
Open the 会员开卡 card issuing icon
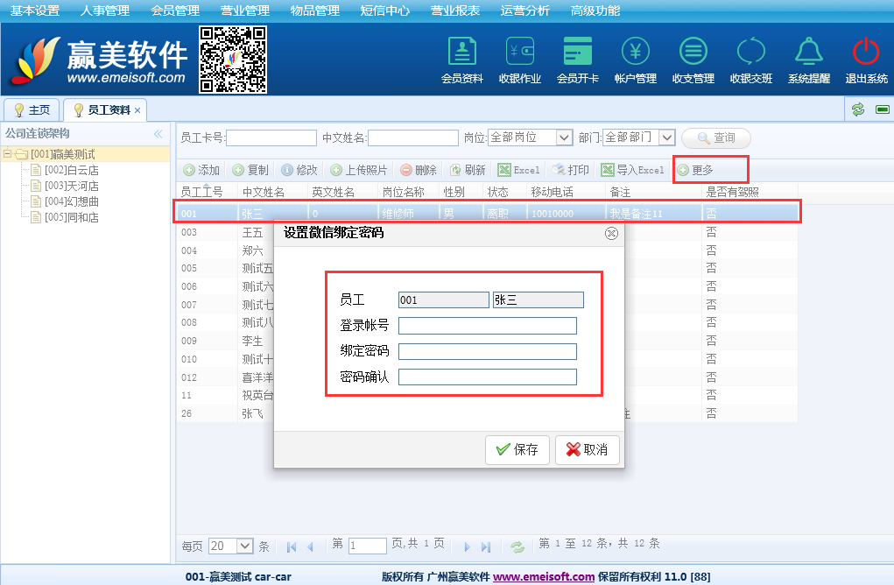(x=577, y=53)
